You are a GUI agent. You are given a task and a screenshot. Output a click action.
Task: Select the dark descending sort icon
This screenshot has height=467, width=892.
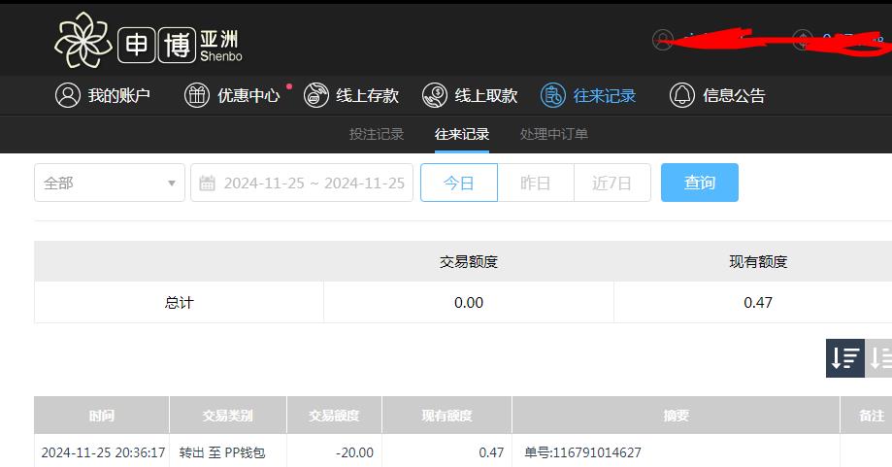point(845,358)
